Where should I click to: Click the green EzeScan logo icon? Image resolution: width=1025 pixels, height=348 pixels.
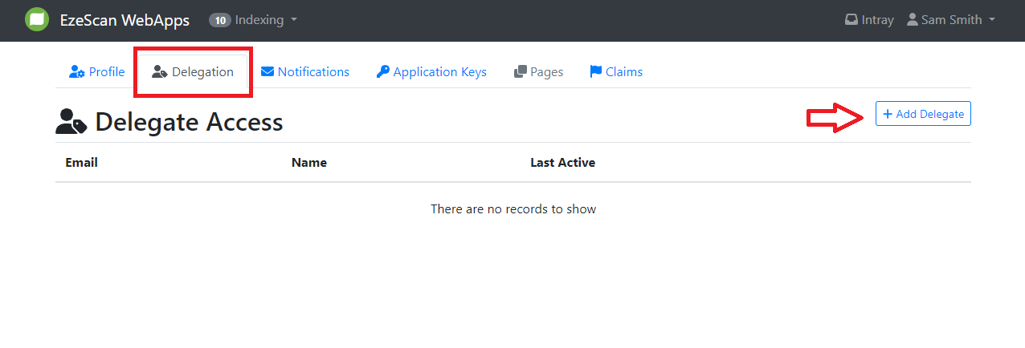[x=37, y=20]
